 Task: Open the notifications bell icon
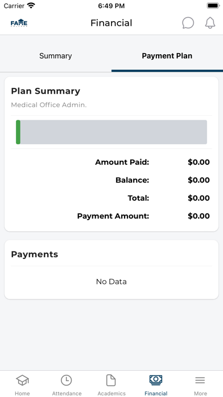210,23
